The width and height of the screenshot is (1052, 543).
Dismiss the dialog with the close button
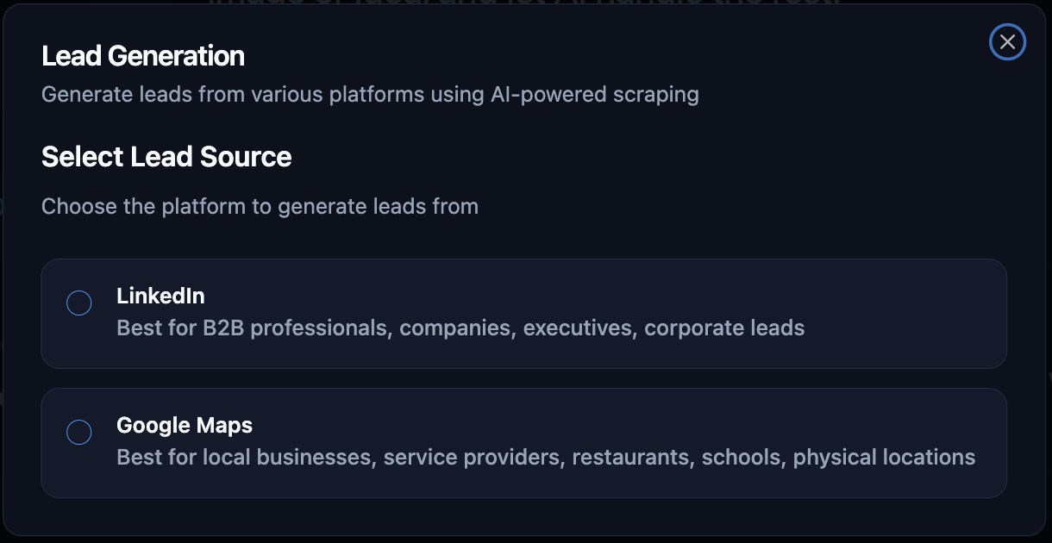point(1007,41)
